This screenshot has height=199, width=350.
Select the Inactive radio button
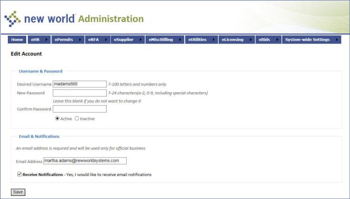pyautogui.click(x=77, y=118)
